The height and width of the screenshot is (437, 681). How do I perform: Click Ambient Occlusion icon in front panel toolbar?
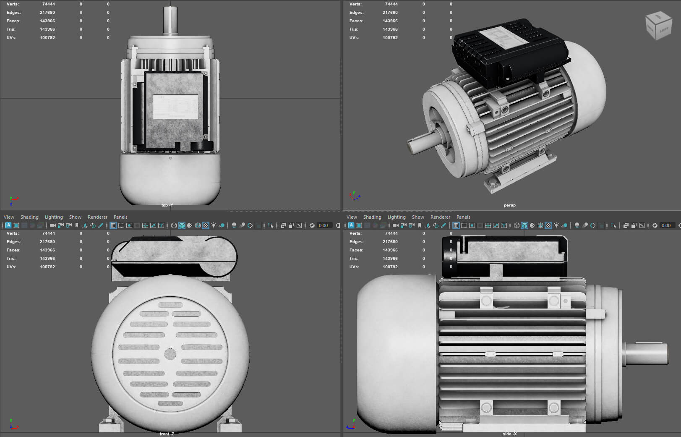coord(234,225)
